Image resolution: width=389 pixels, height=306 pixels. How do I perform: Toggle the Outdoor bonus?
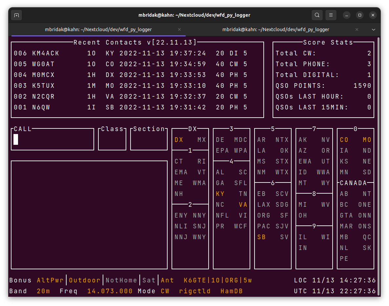point(85,280)
